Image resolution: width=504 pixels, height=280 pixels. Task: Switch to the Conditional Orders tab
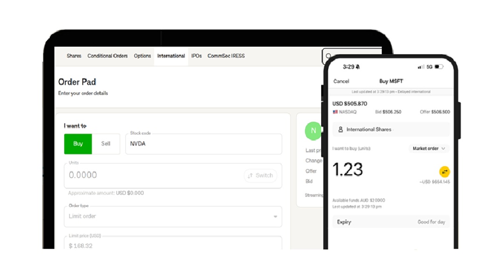(x=107, y=56)
